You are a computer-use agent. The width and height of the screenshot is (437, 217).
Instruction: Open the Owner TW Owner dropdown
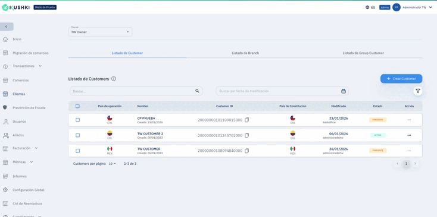click(101, 32)
